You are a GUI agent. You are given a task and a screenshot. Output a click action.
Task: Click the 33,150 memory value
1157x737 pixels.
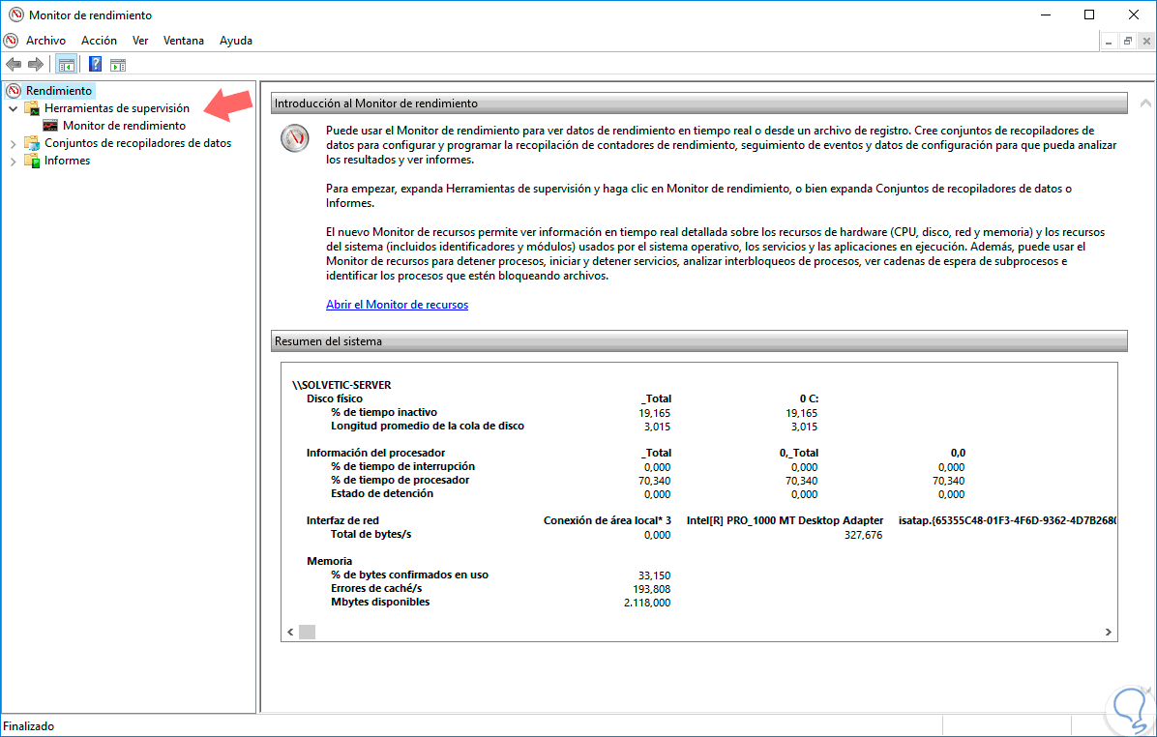point(655,575)
